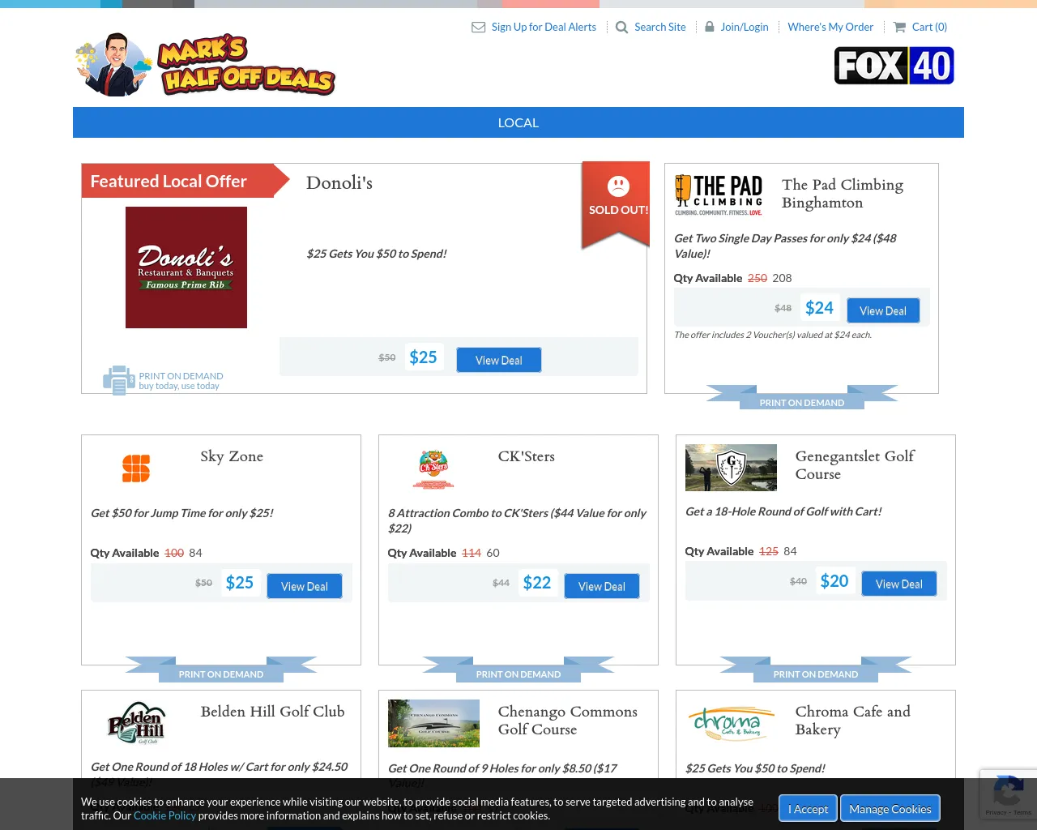The width and height of the screenshot is (1037, 830).
Task: Open Genegantslet Golf Course title
Action: (856, 465)
